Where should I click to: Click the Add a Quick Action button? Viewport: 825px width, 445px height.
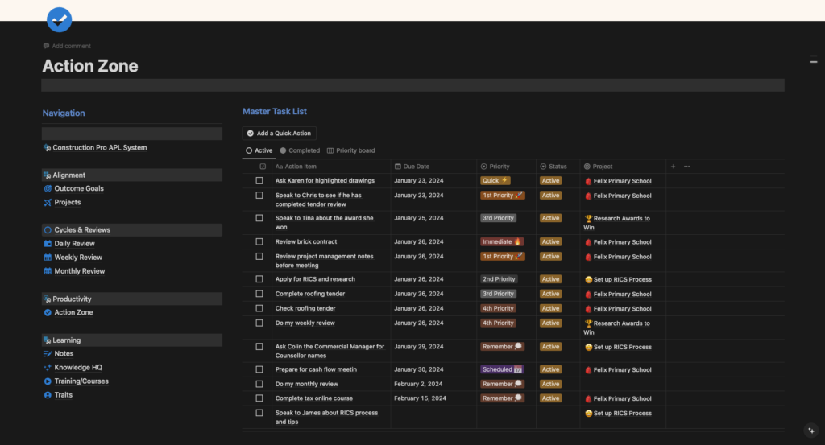[280, 134]
